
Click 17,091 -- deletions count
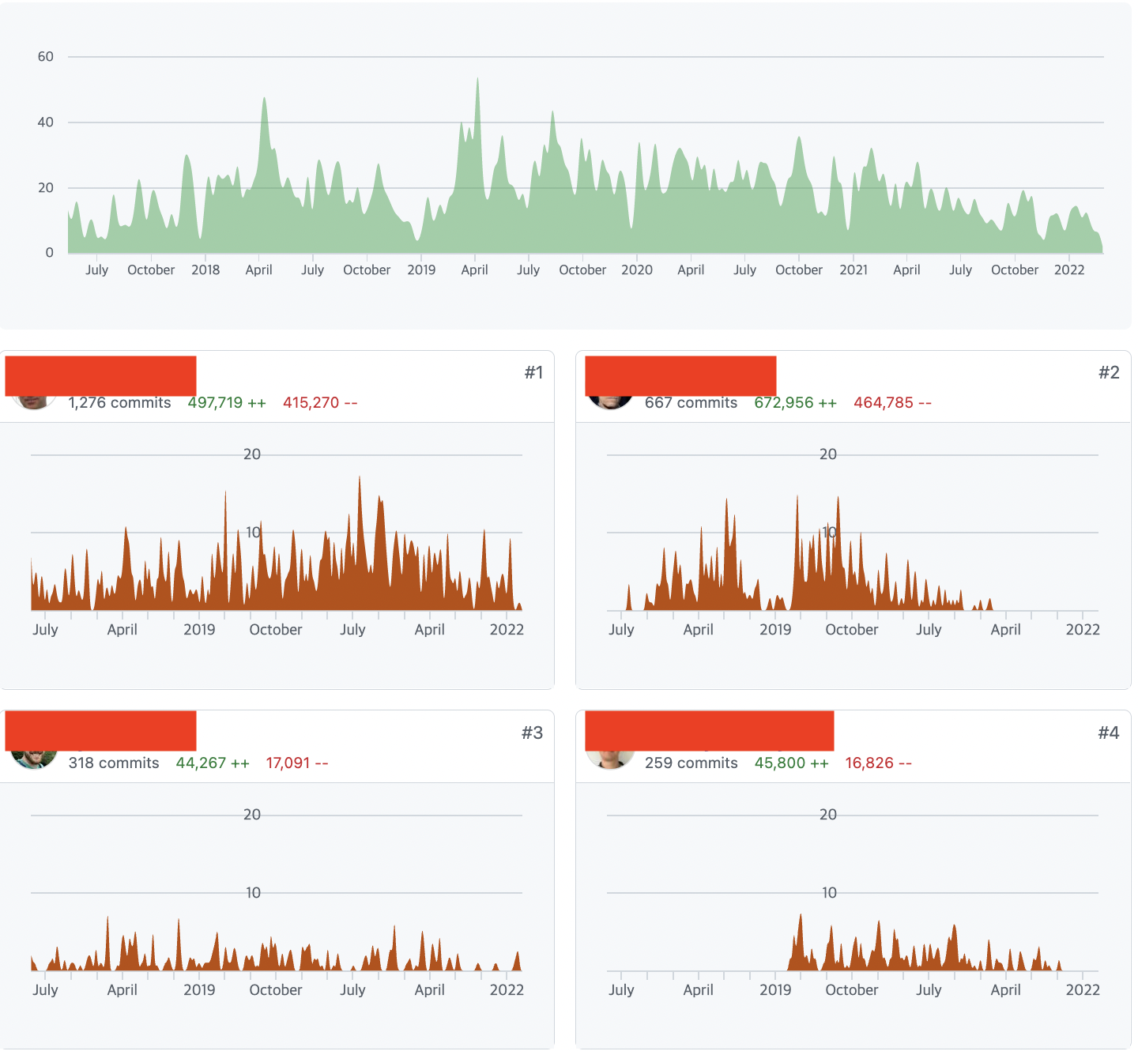297,763
